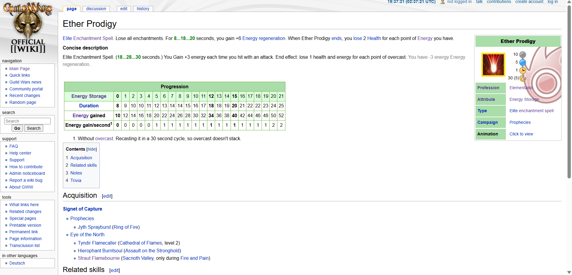This screenshot has height=275, width=572.
Task: Open the create account link
Action: (x=529, y=2)
